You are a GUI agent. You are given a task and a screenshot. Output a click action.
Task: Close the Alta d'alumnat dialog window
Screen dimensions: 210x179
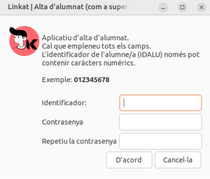click(201, 7)
